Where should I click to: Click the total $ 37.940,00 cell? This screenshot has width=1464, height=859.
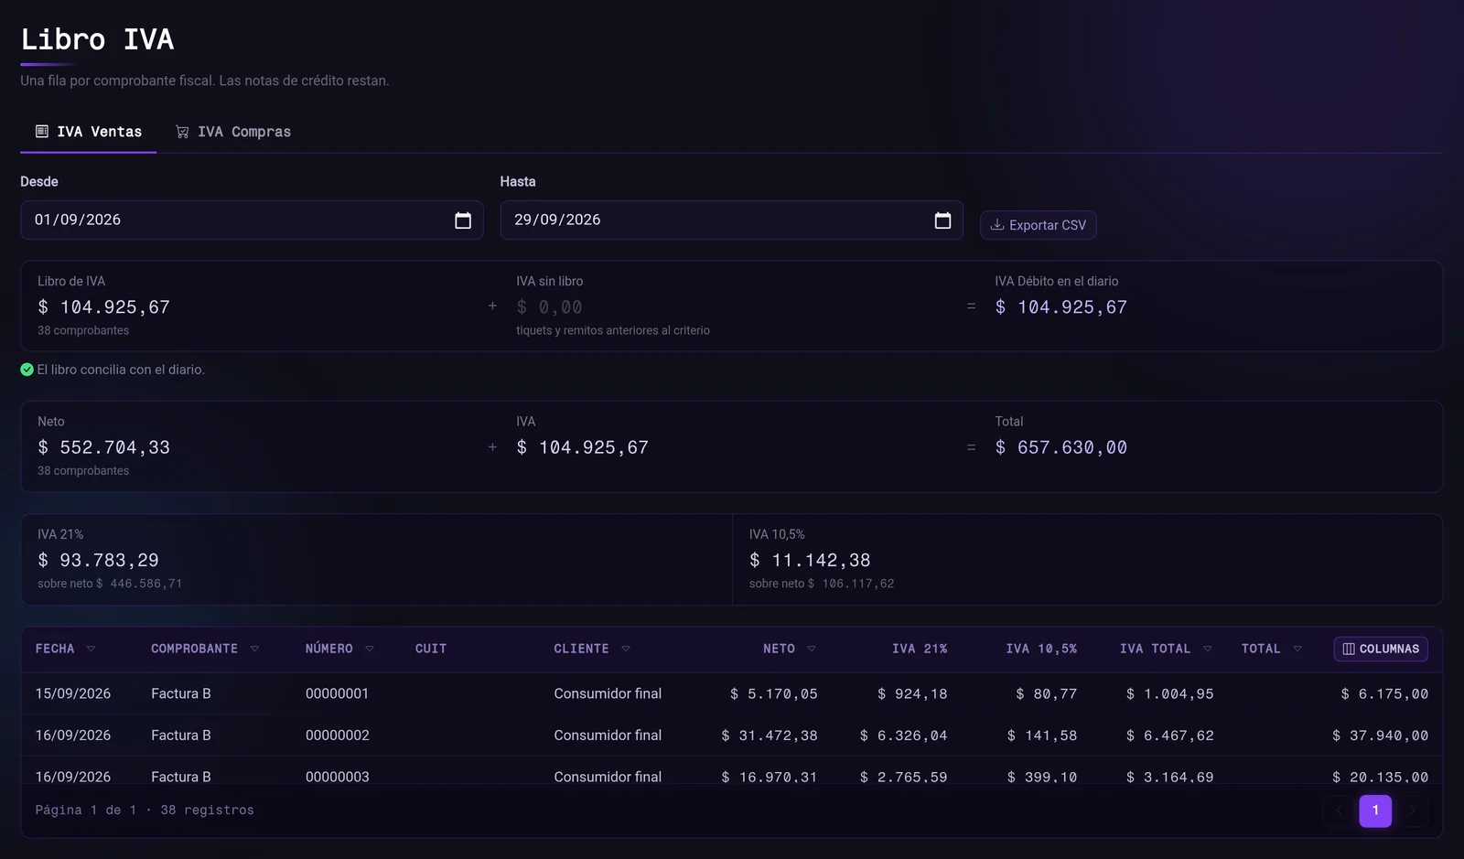pos(1380,736)
